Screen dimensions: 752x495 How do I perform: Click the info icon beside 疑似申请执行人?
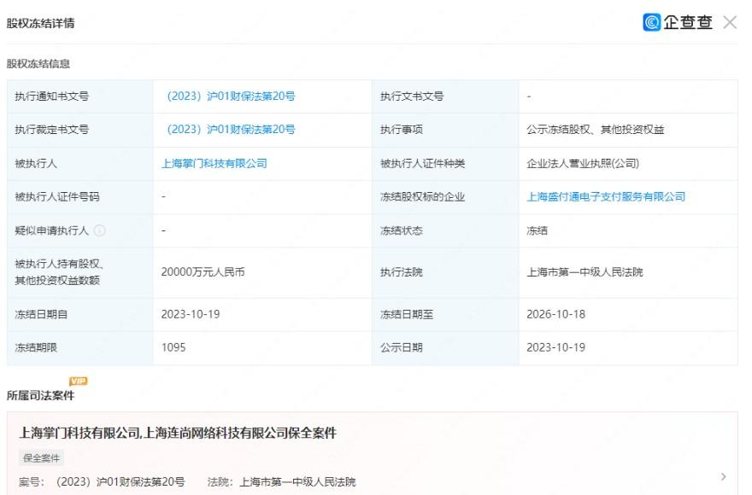coord(100,230)
